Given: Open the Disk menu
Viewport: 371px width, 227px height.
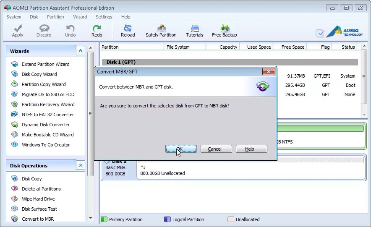Looking at the screenshot, I should (x=34, y=17).
